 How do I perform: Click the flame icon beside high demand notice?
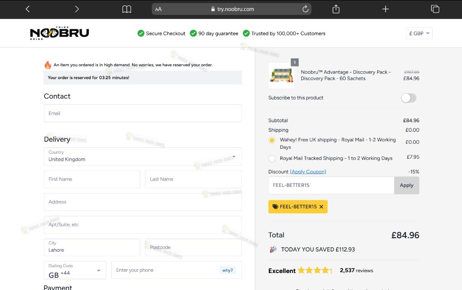click(48, 65)
